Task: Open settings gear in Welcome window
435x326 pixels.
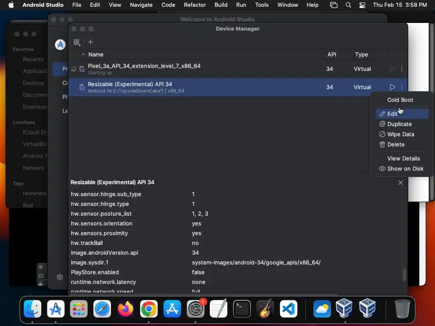Action: (59, 277)
